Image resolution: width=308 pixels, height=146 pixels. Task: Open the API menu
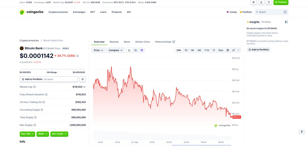[x=129, y=12]
